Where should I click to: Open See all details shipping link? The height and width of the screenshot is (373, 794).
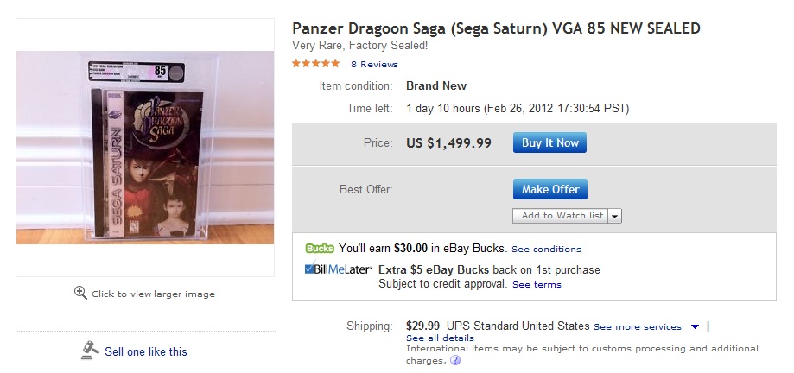[440, 338]
